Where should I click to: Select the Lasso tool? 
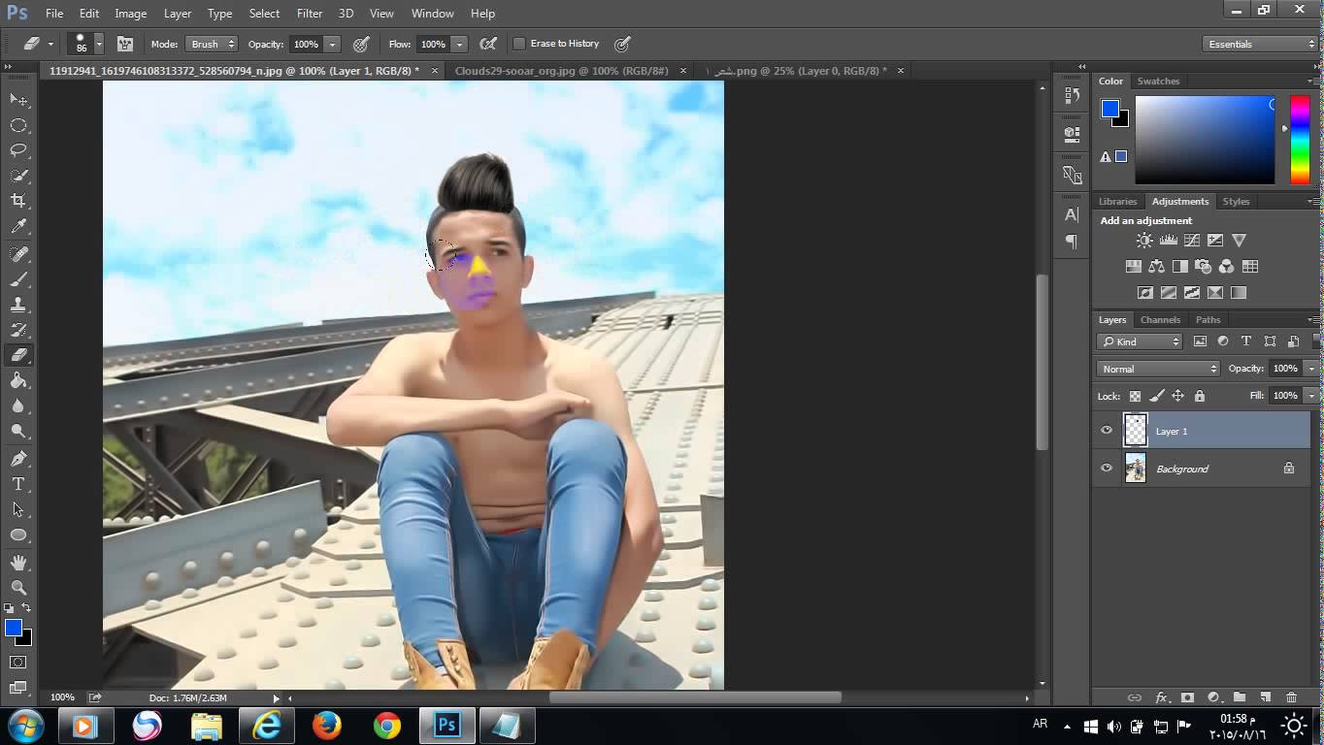[18, 150]
